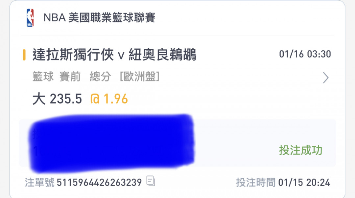Image resolution: width=355 pixels, height=198 pixels.
Task: Click the NBA league logo icon
Action: click(30, 18)
